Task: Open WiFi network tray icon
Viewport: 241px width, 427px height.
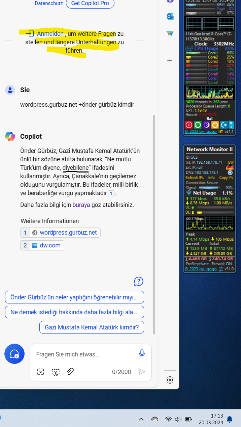Action: 168,419
